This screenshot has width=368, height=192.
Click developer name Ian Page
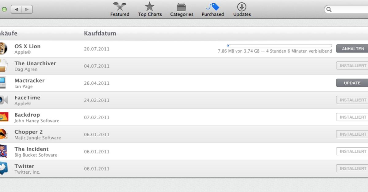pyautogui.click(x=23, y=87)
